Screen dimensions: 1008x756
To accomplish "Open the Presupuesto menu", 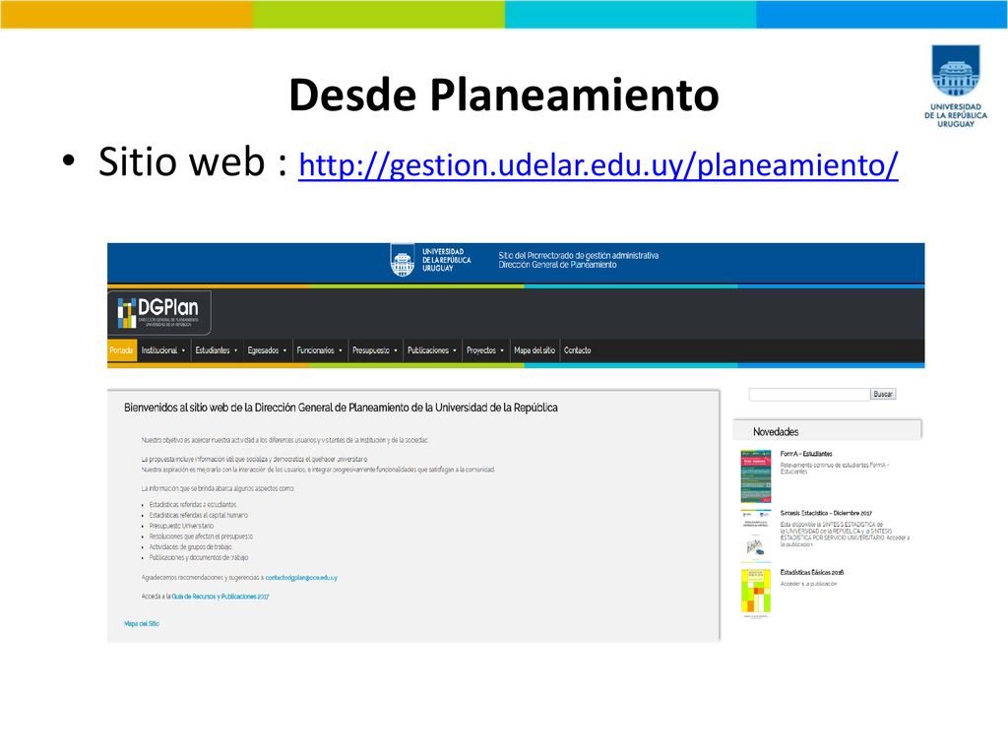I will pos(375,350).
